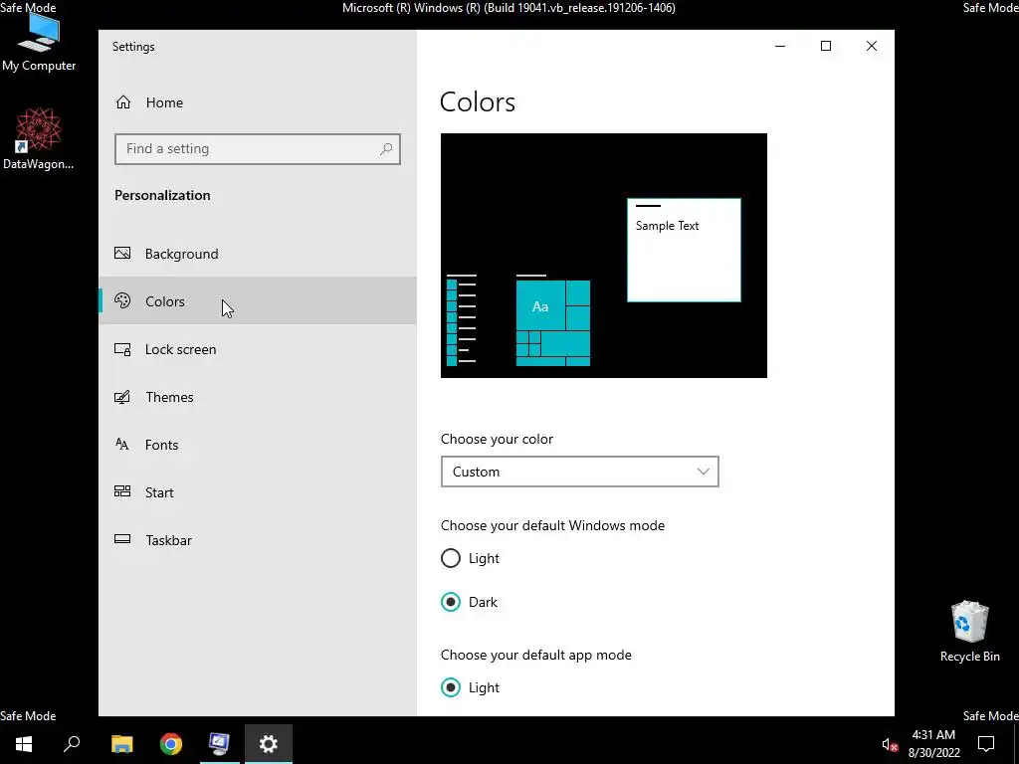
Task: Click the Settings gear on taskbar
Action: pyautogui.click(x=269, y=744)
